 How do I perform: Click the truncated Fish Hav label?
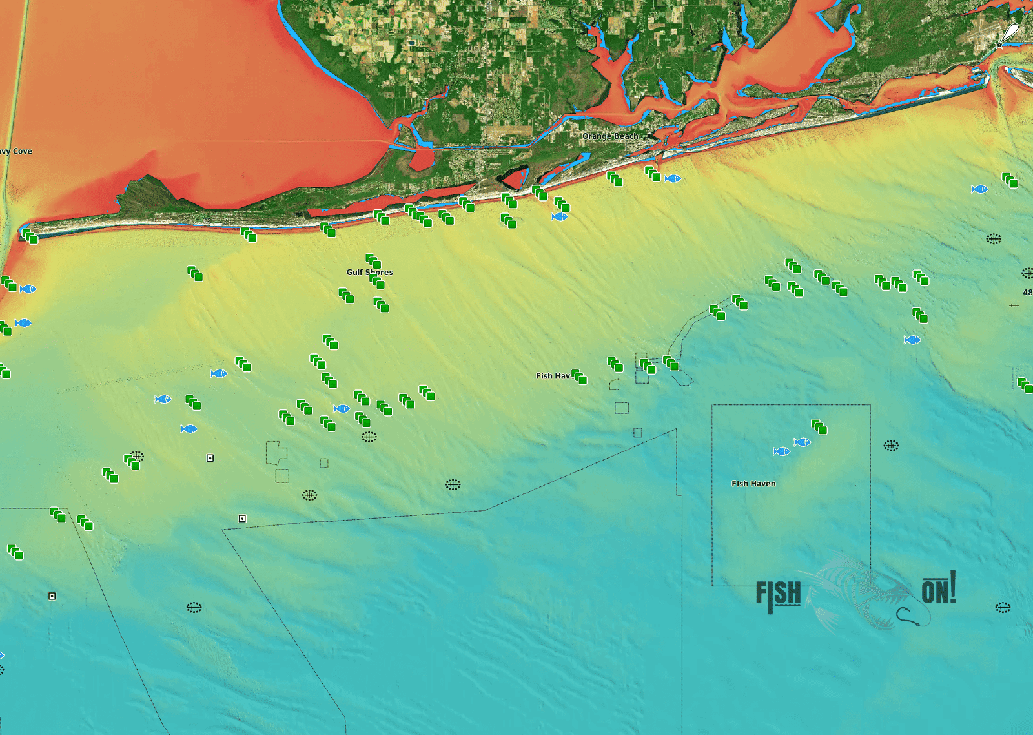(x=553, y=375)
